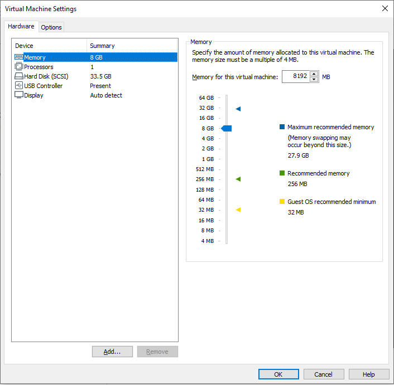394x385 pixels.
Task: Click the Display monitor icon
Action: click(x=18, y=95)
